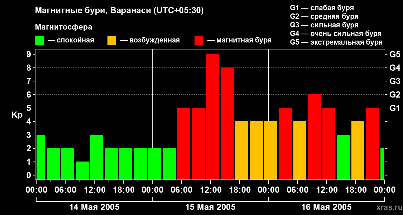Click the '0' value on the Kp axis
This screenshot has width=403, height=215.
[x=29, y=175]
